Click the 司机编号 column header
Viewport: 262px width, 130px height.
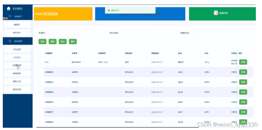tap(102, 53)
